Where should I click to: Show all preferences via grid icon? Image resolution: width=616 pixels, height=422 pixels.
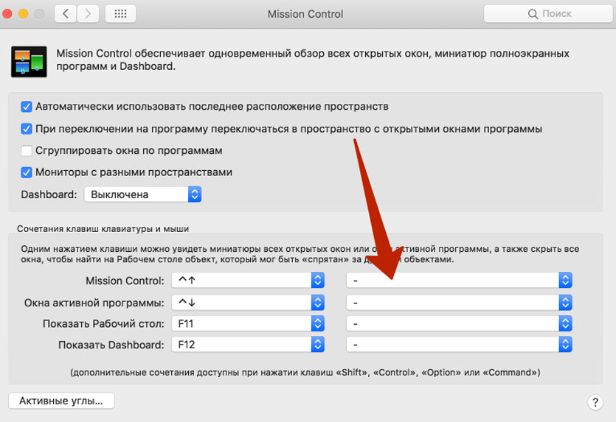120,14
